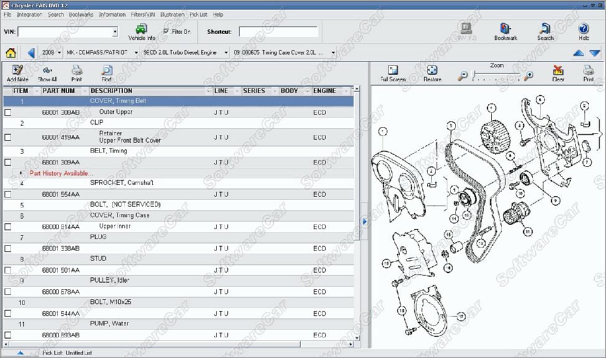Expand the Part History Available row
This screenshot has width=606, height=358.
pyautogui.click(x=22, y=173)
